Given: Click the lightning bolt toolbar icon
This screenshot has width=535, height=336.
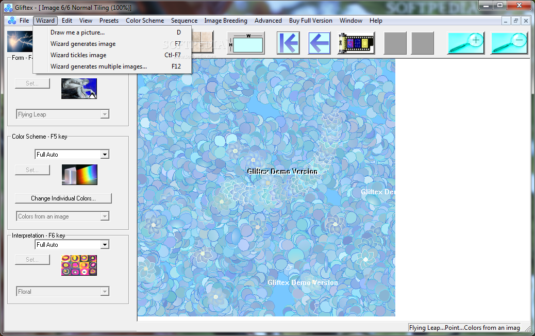Looking at the screenshot, I should click(20, 42).
